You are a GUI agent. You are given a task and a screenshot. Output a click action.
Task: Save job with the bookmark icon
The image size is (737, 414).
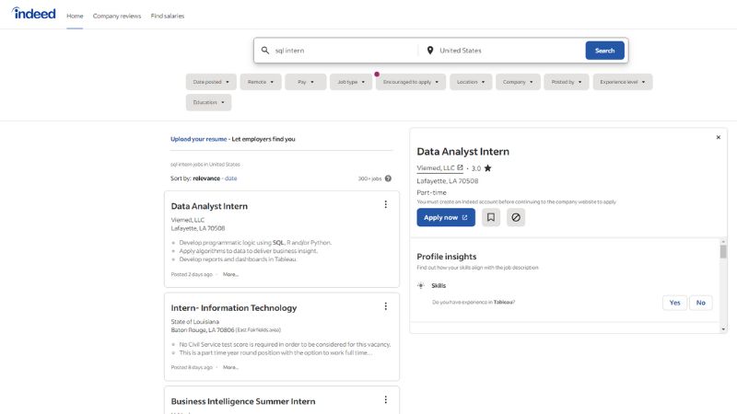coord(491,217)
